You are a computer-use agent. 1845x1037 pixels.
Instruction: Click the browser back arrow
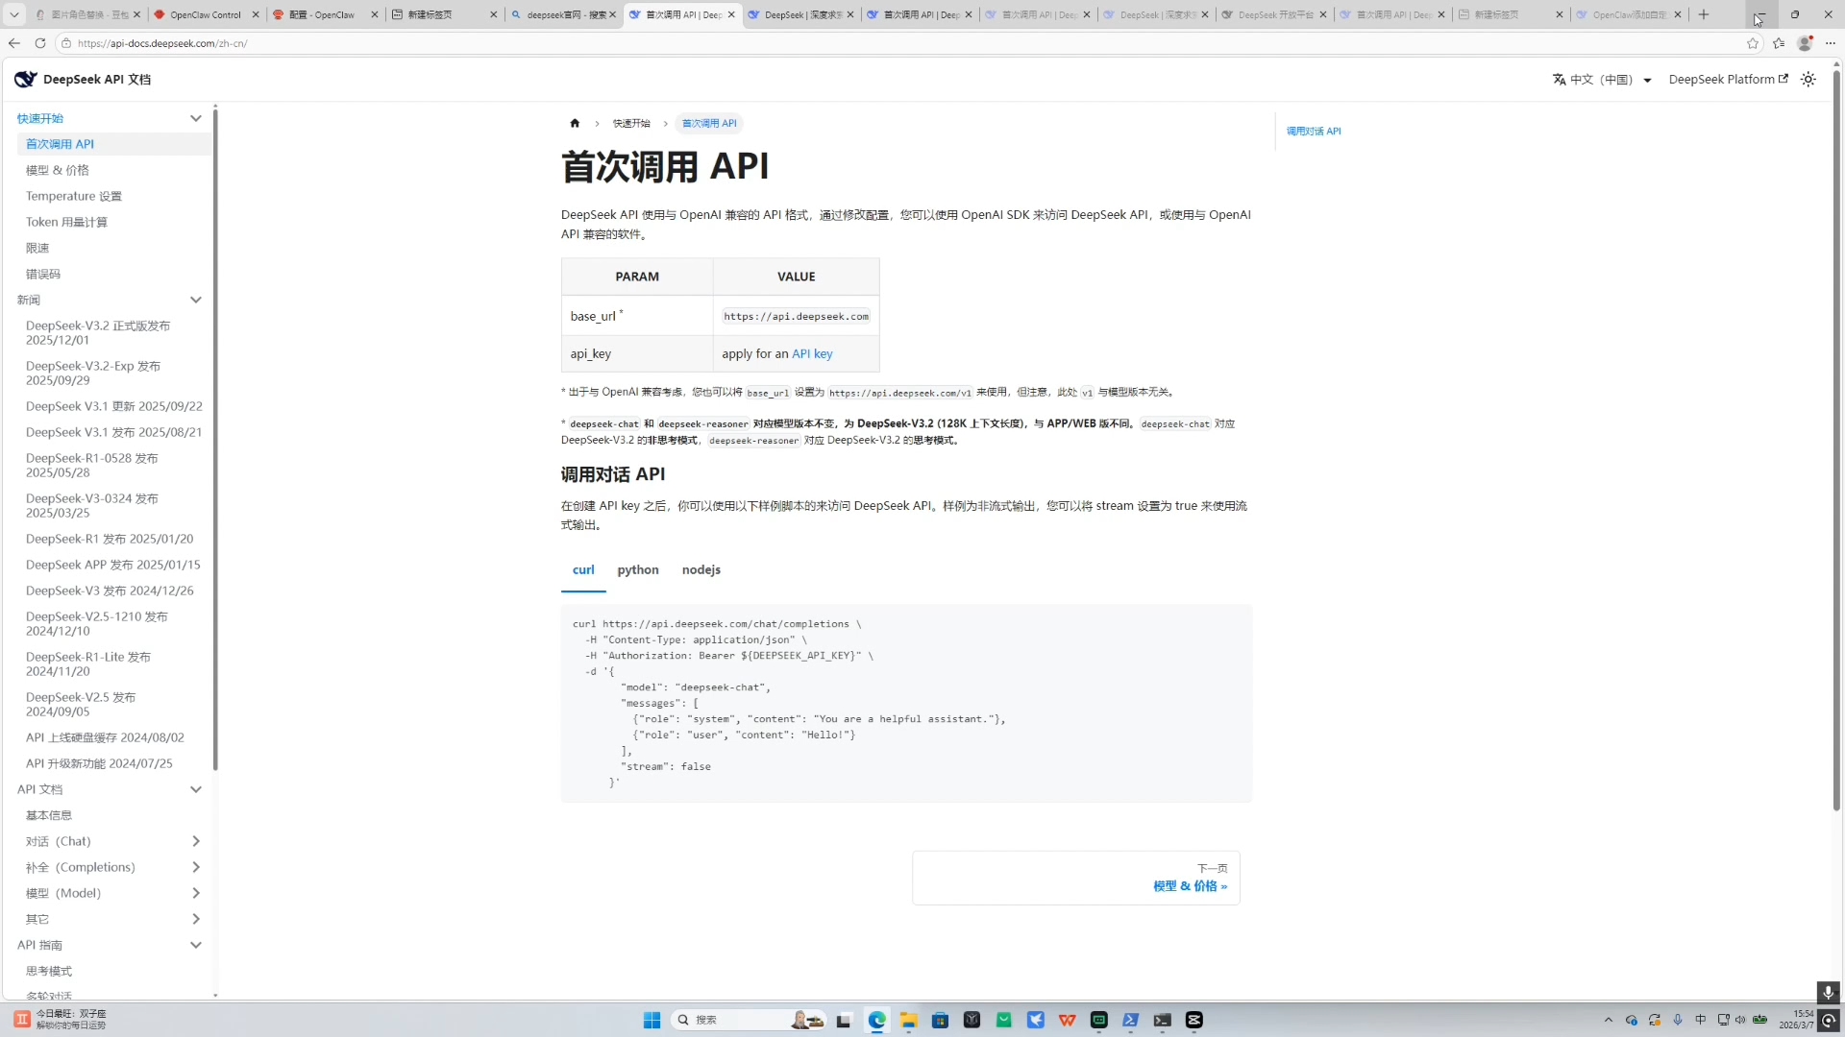click(x=13, y=43)
